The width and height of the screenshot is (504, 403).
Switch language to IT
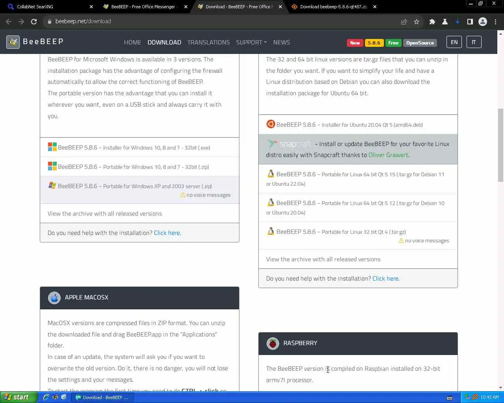point(474,42)
